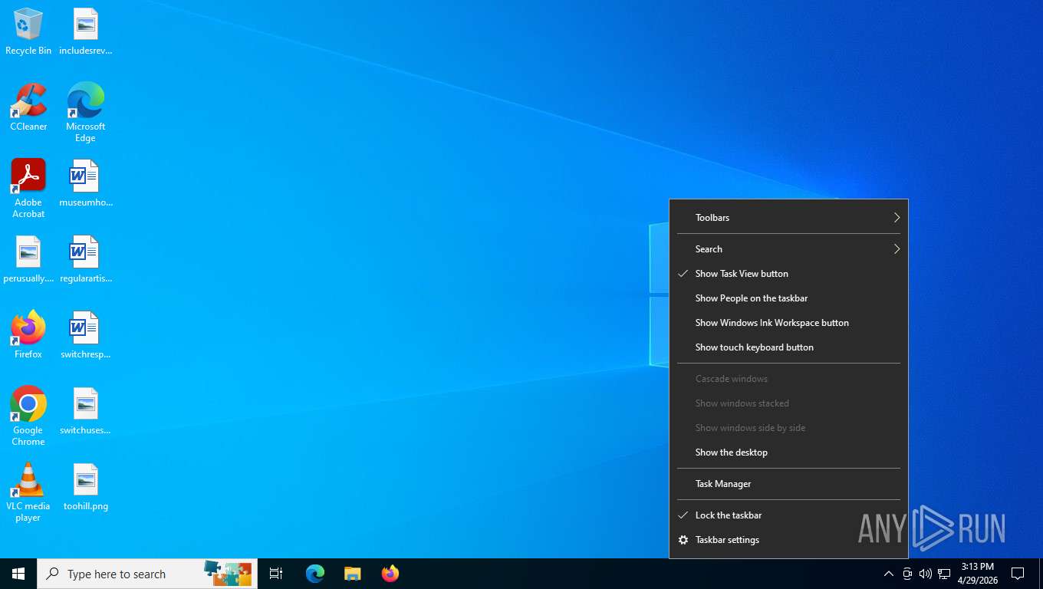Select the perusually image file icon
1043x589 pixels.
point(28,258)
